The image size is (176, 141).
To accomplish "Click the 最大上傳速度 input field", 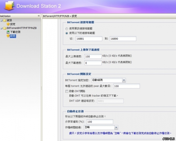I will 93,56.
